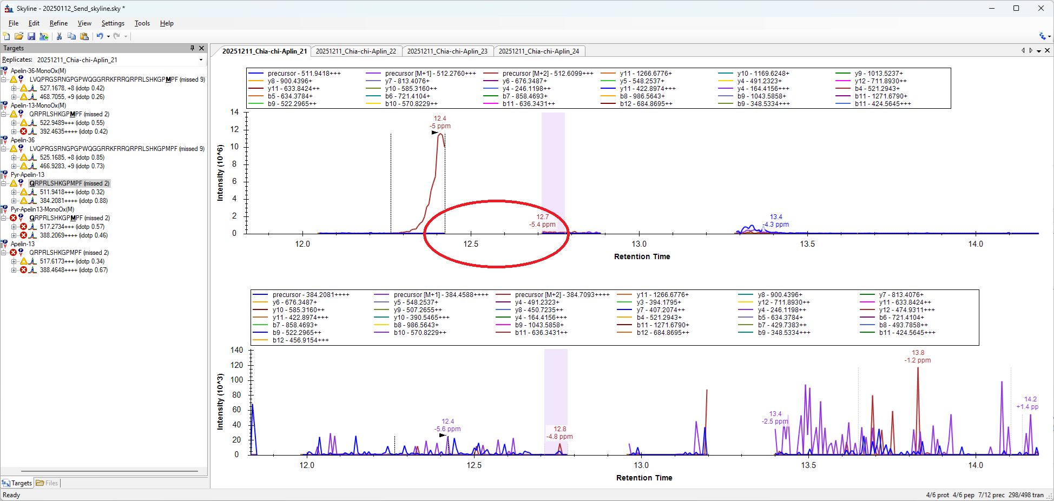Click the Import Results toolbar icon

pyautogui.click(x=44, y=36)
